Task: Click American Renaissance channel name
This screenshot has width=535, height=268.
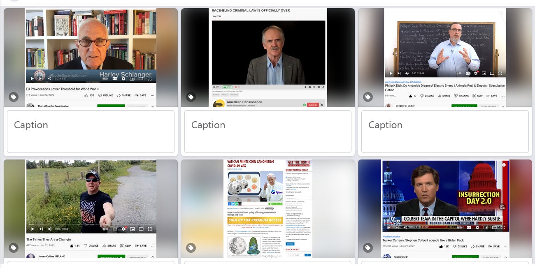Action: click(x=244, y=102)
